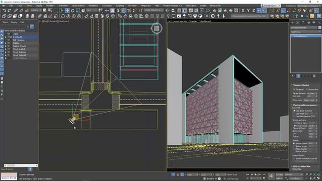Expand the Street_Asphalt layer
322x181 pixels.
point(6,49)
